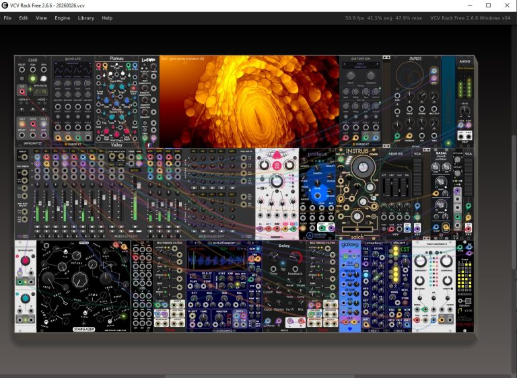Click the blue R output jack on Plateau
517x378 pixels.
point(135,66)
